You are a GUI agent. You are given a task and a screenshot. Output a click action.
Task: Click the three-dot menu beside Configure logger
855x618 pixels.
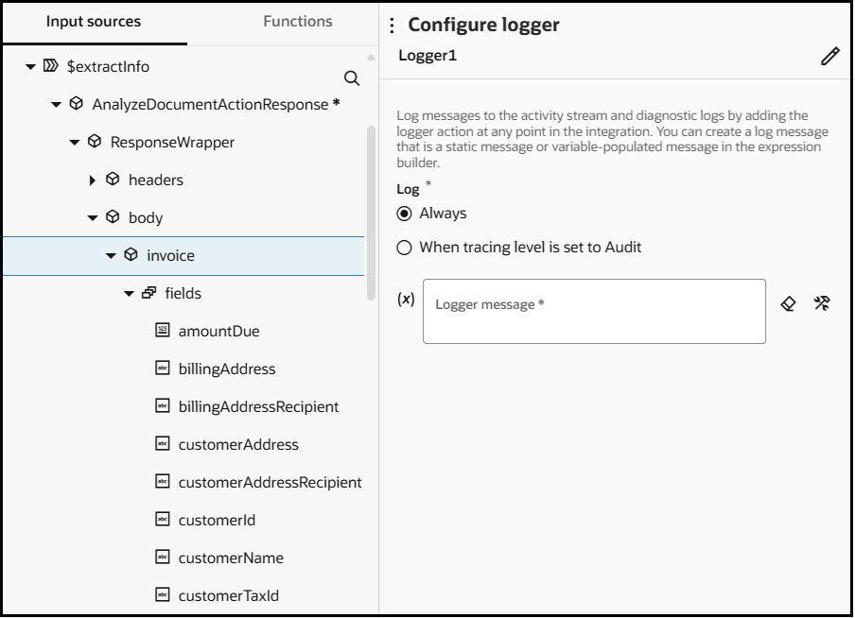(392, 26)
